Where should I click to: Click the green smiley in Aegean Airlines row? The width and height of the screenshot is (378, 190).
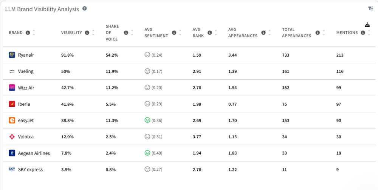tap(147, 153)
